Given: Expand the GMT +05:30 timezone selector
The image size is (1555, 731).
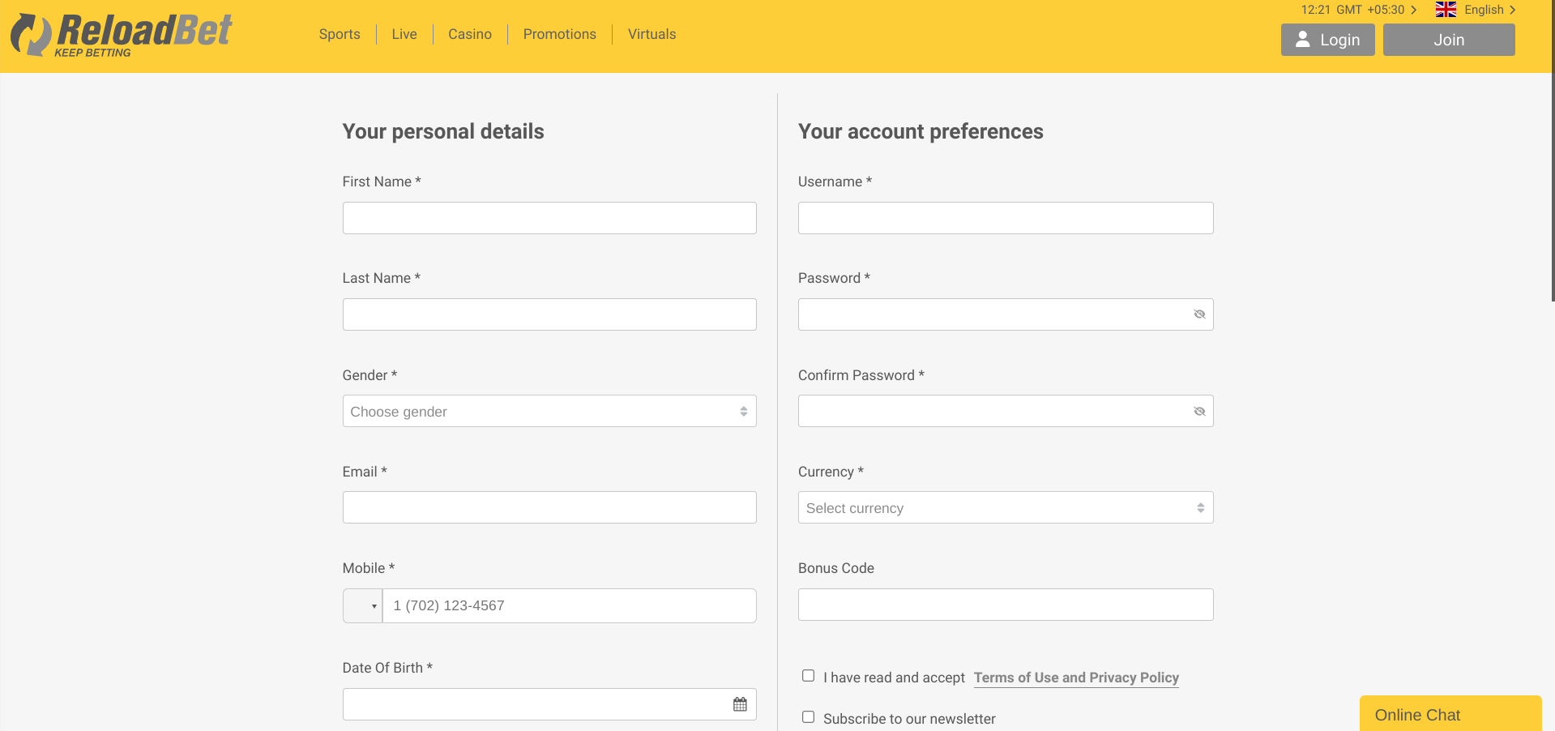Looking at the screenshot, I should click(x=1359, y=10).
